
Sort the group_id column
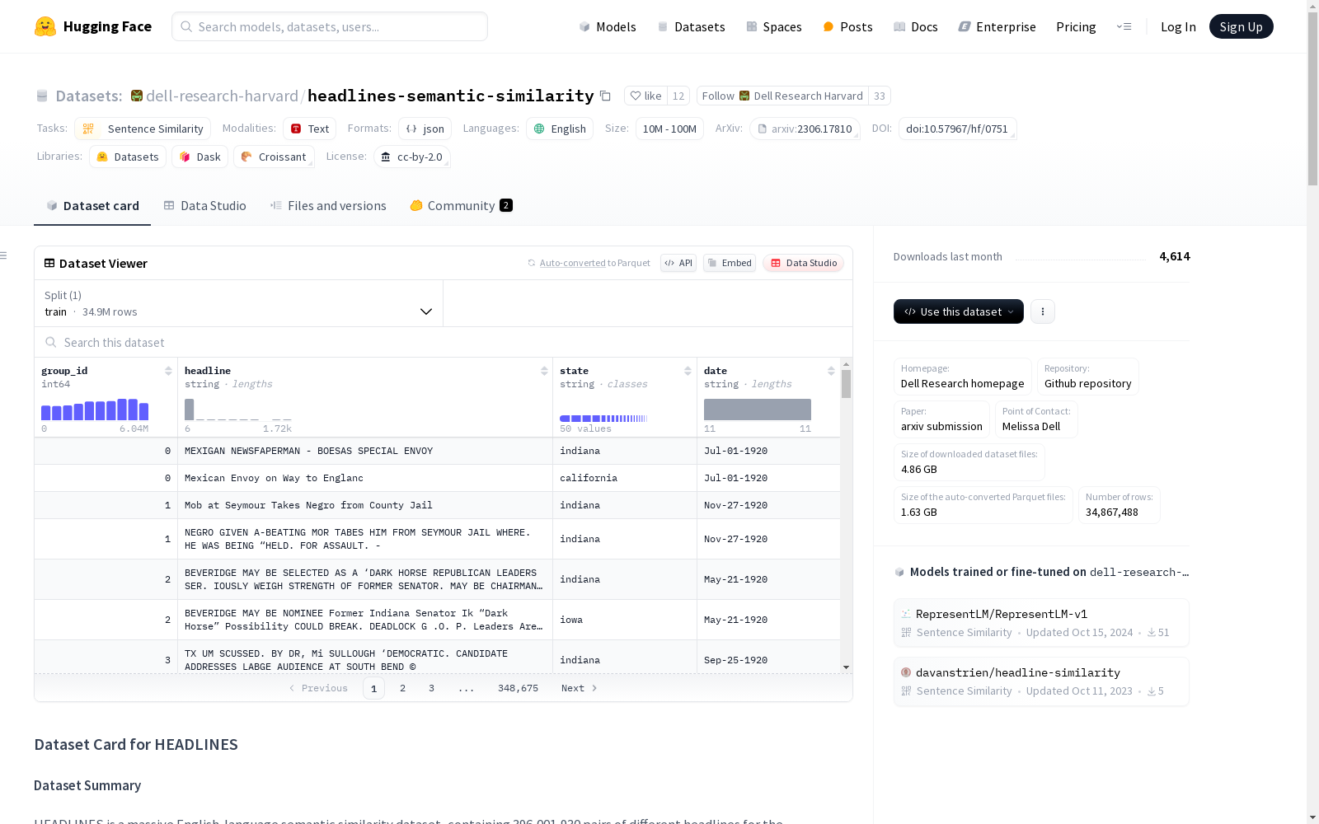(x=168, y=371)
